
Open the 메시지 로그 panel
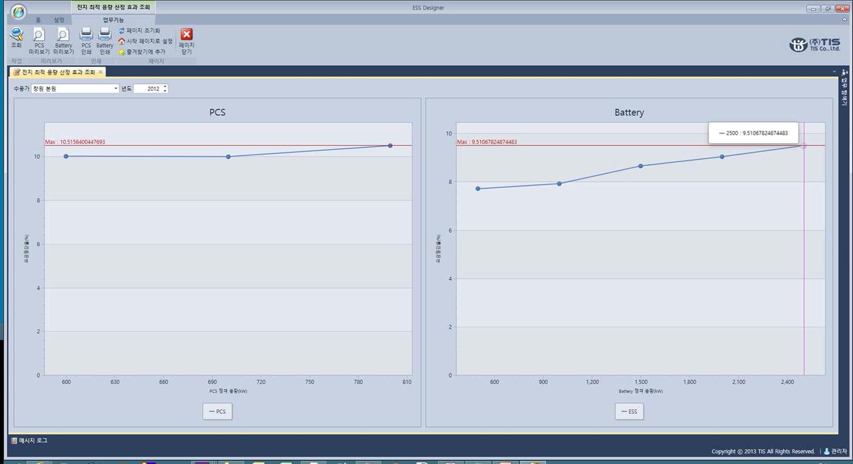pyautogui.click(x=29, y=441)
